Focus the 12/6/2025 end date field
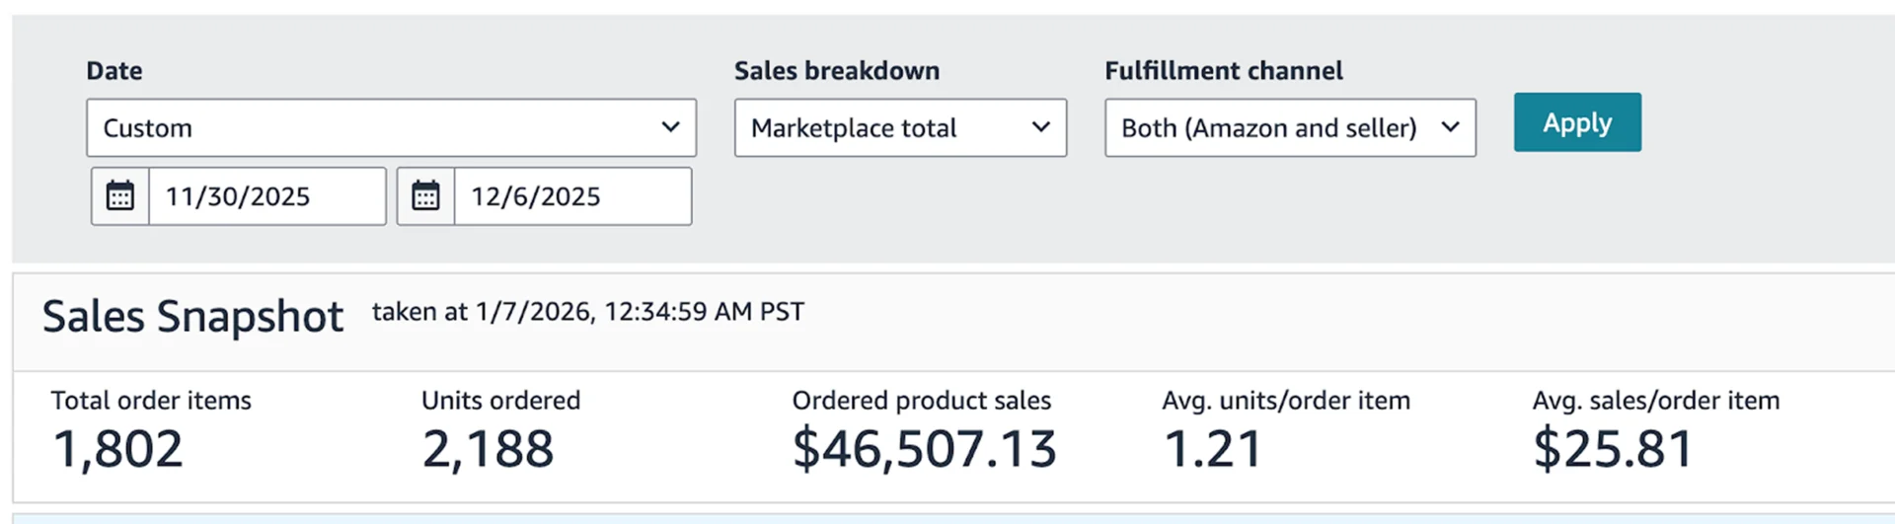 571,196
